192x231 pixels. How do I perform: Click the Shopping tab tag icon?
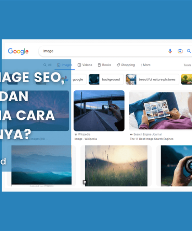[118, 65]
